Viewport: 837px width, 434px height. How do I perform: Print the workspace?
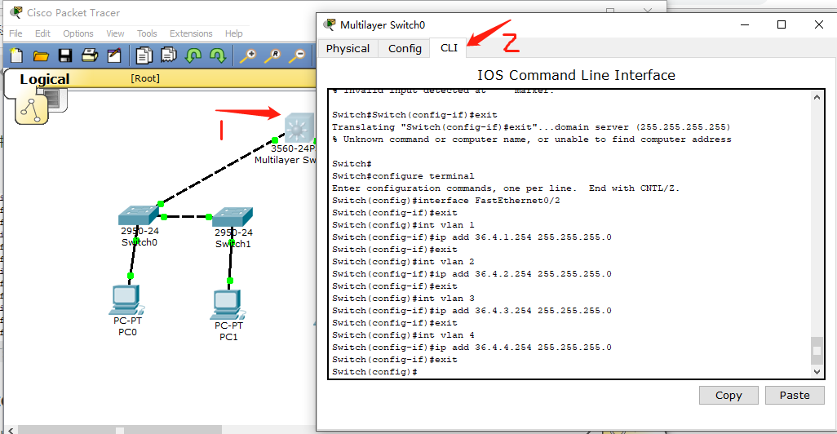click(89, 55)
